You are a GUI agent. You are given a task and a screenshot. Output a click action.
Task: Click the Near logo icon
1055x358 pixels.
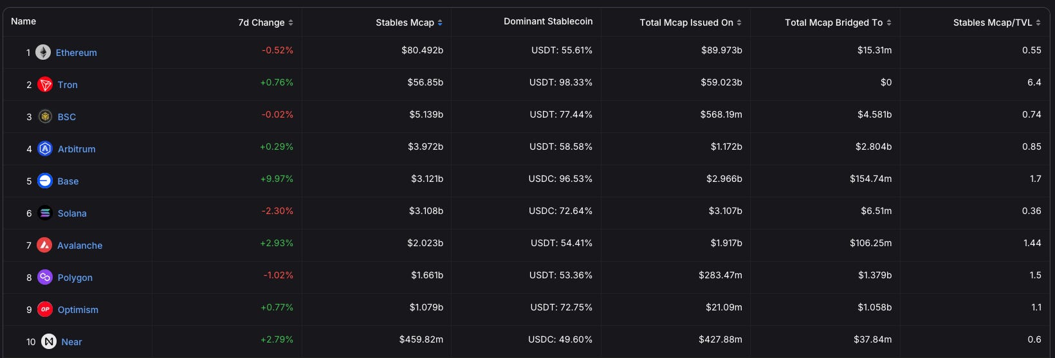[49, 341]
